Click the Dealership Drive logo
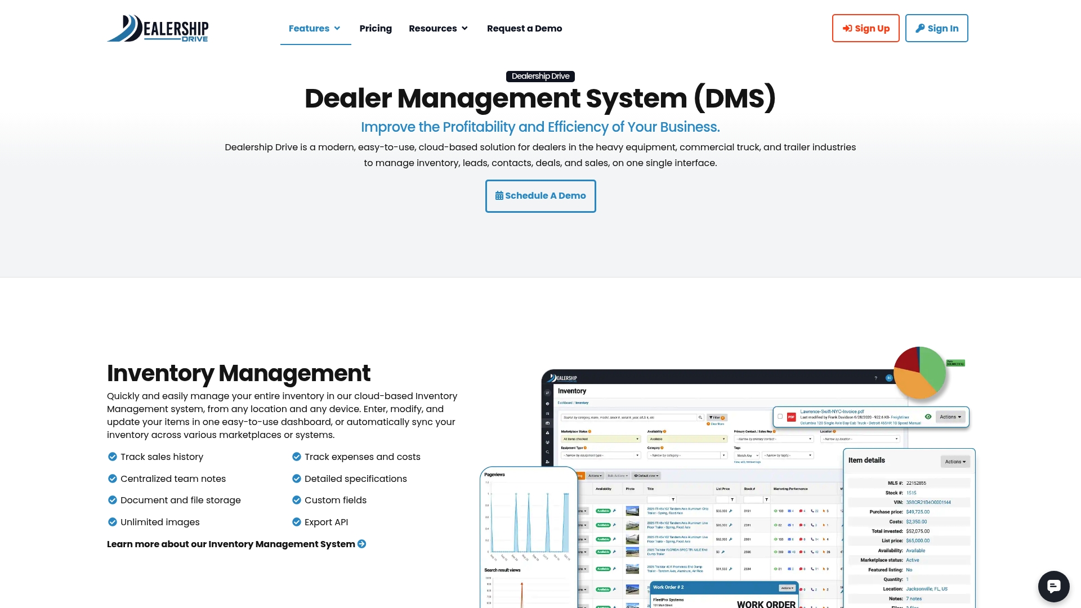 pos(158,28)
